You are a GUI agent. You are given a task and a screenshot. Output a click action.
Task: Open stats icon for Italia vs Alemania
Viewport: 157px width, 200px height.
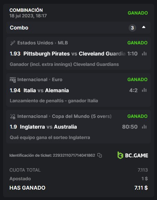click(x=144, y=90)
